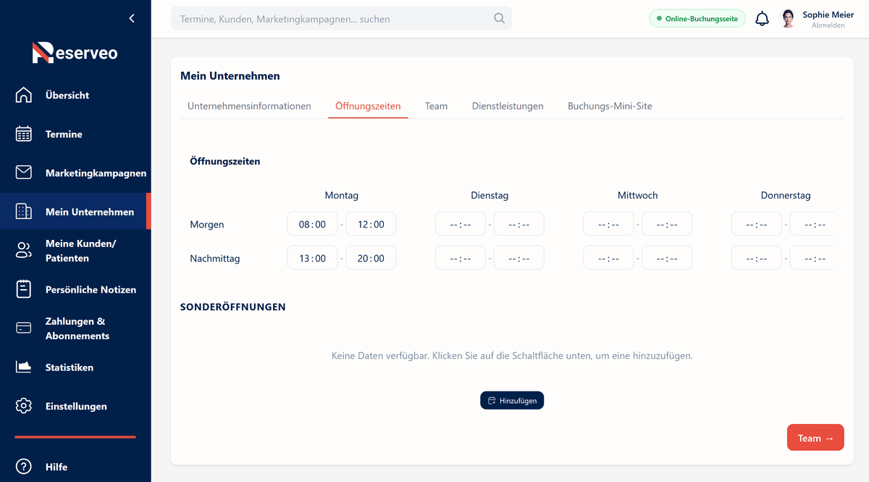Image resolution: width=869 pixels, height=482 pixels.
Task: Open notifications with the bell icon
Action: click(762, 19)
